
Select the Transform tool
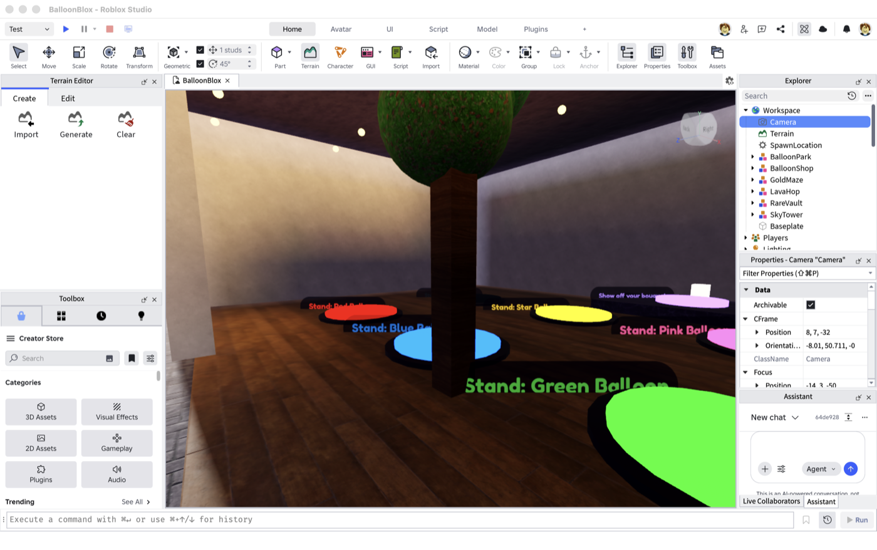coord(139,56)
